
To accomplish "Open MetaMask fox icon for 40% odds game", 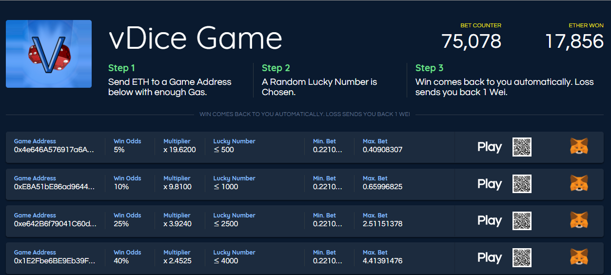I will [x=579, y=258].
